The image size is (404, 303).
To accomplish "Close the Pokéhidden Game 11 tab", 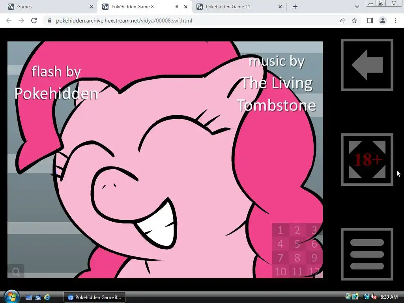I will pyautogui.click(x=280, y=7).
